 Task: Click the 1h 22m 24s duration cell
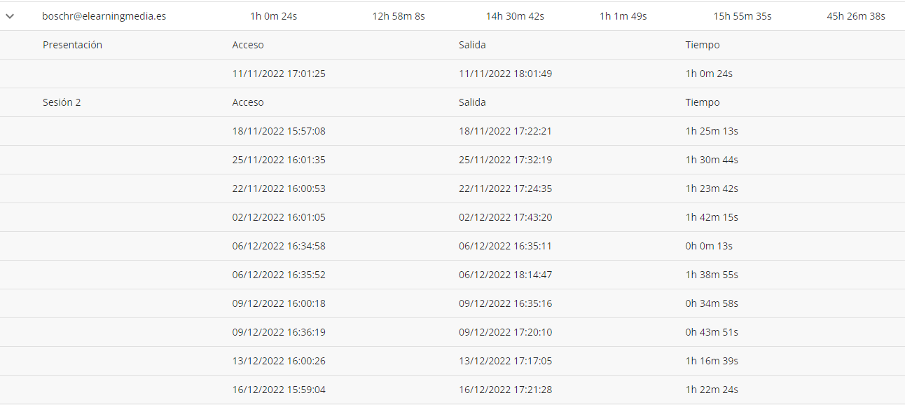click(x=712, y=390)
